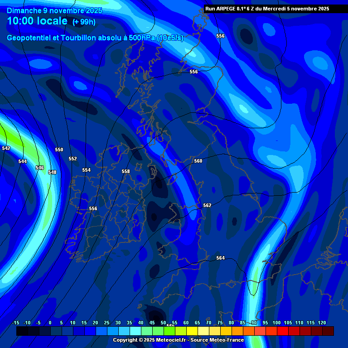Select the 552 contour label
Viewport: 348px width, 348px height.
(x=72, y=159)
